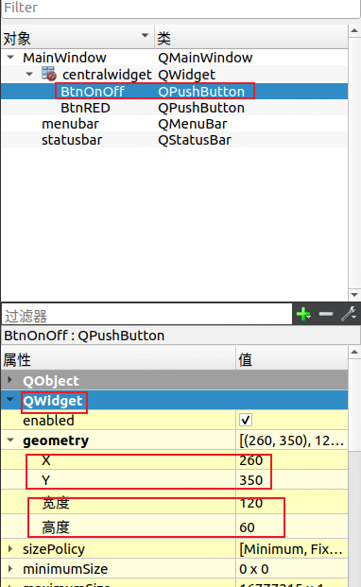Collapse the centralwidget tree node
This screenshot has height=587, width=361.
[x=29, y=74]
